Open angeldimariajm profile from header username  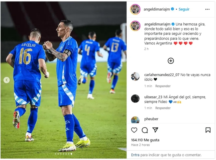point(157,9)
